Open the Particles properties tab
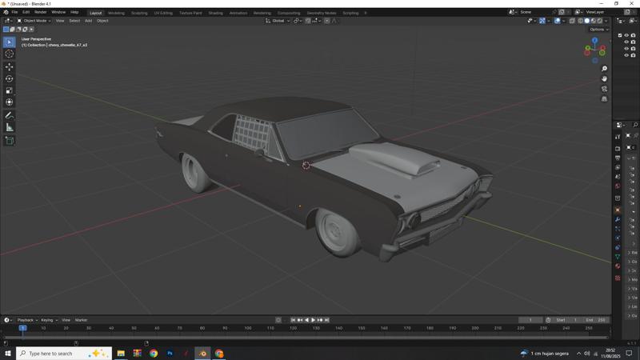The image size is (640, 360). (618, 229)
